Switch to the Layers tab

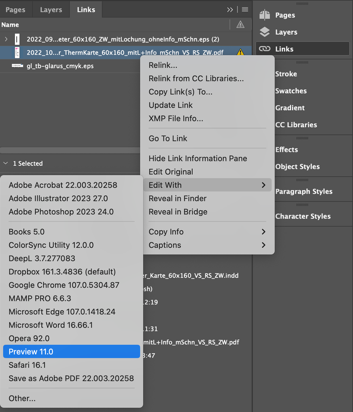(x=51, y=9)
